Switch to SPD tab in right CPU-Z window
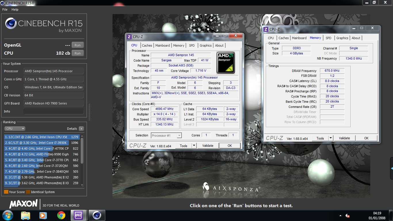The width and height of the screenshot is (393, 221). (328, 38)
